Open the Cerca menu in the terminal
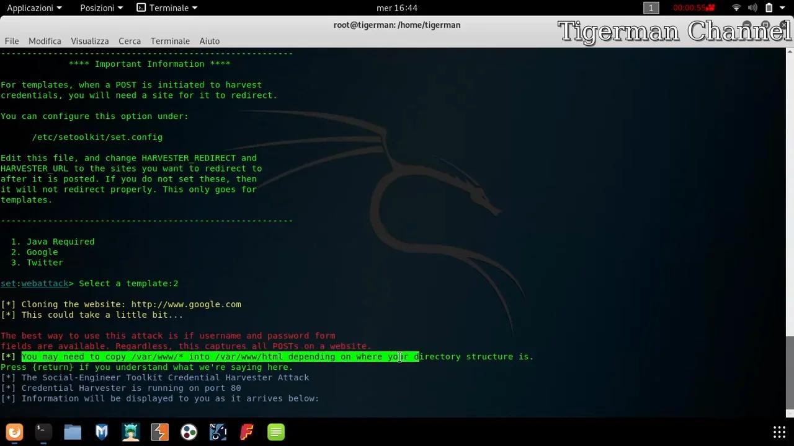794x446 pixels. coord(130,41)
